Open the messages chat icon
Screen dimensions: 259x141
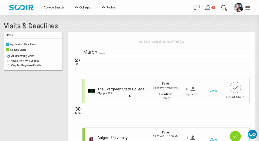197,8
